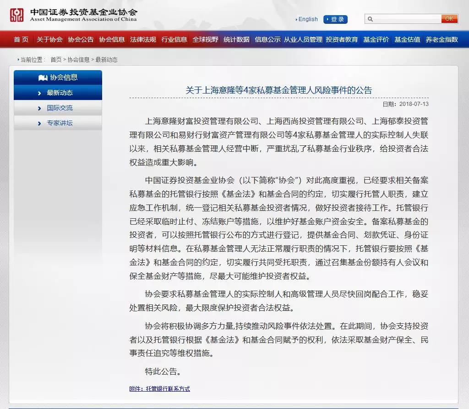
Task: Click 协会信息 in the breadcrumb trail
Action: [x=78, y=60]
